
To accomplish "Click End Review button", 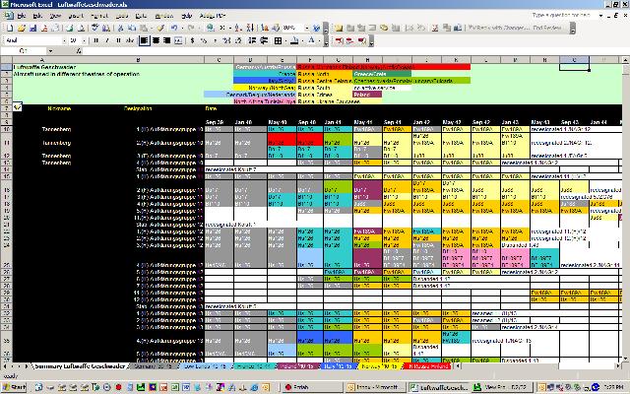I will click(x=547, y=28).
